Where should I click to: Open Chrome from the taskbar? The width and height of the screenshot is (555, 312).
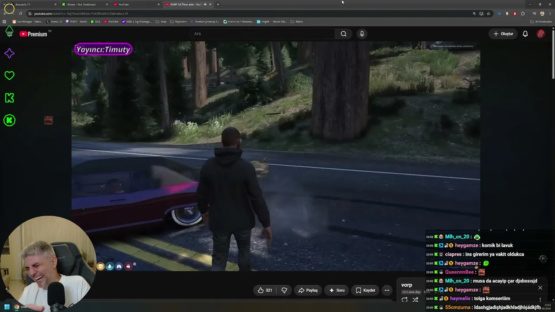tap(16, 307)
